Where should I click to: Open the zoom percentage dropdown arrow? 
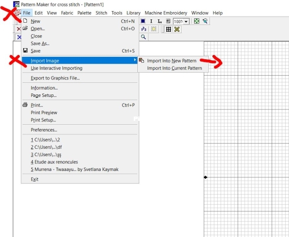point(186,22)
